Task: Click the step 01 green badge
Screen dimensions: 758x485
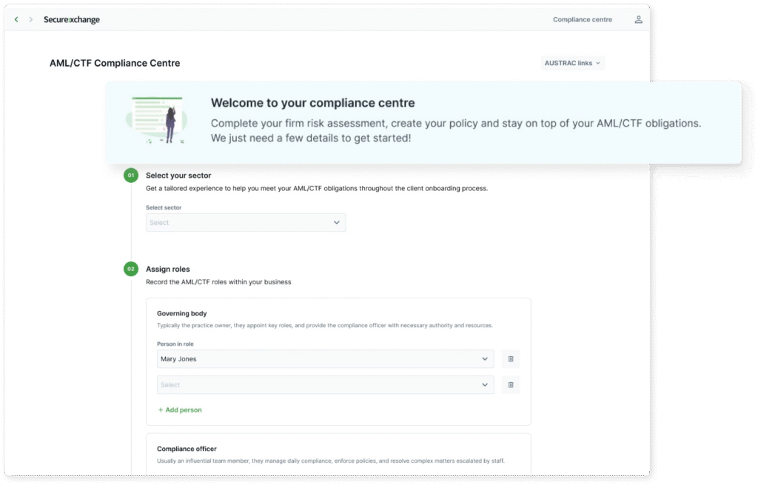Action: click(130, 175)
